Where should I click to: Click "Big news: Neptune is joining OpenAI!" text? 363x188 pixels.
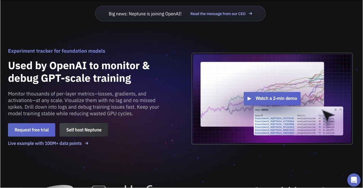pyautogui.click(x=145, y=14)
